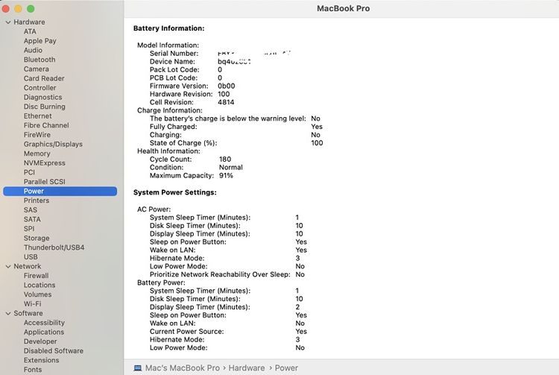The height and width of the screenshot is (375, 559).
Task: Click the State of Charge value 100
Action: [317, 143]
